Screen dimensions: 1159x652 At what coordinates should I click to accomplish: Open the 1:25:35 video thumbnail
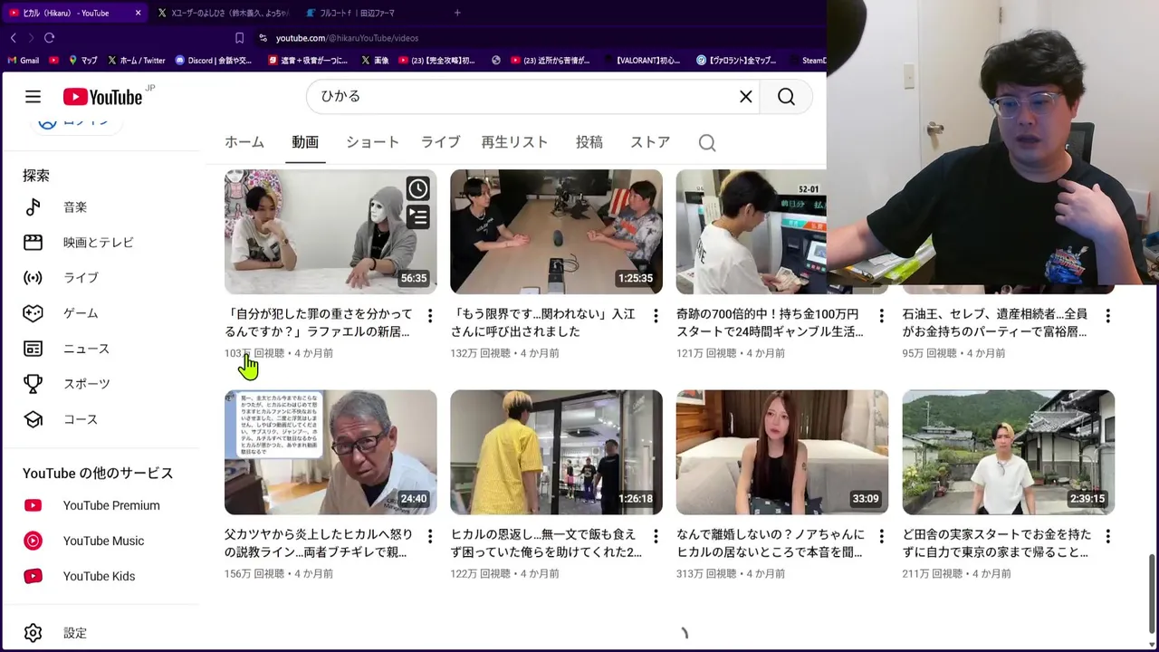point(557,232)
